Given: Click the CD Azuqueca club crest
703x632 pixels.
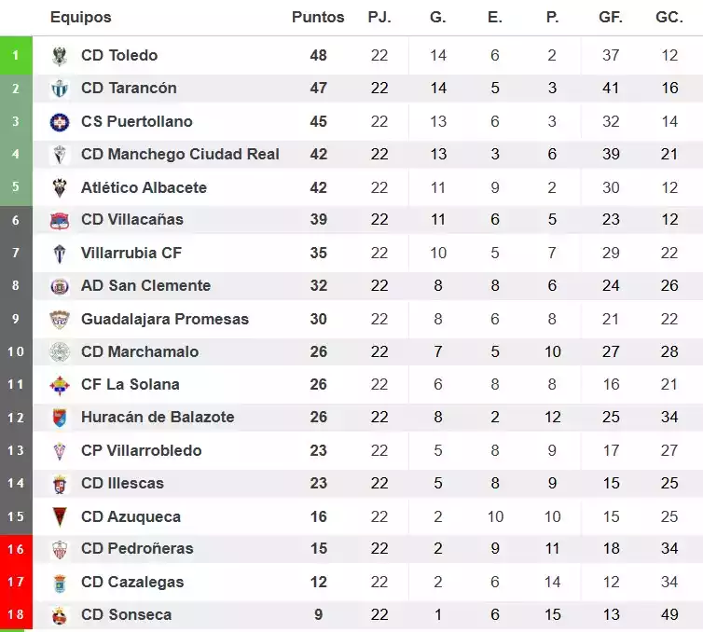Looking at the screenshot, I should click(60, 516).
